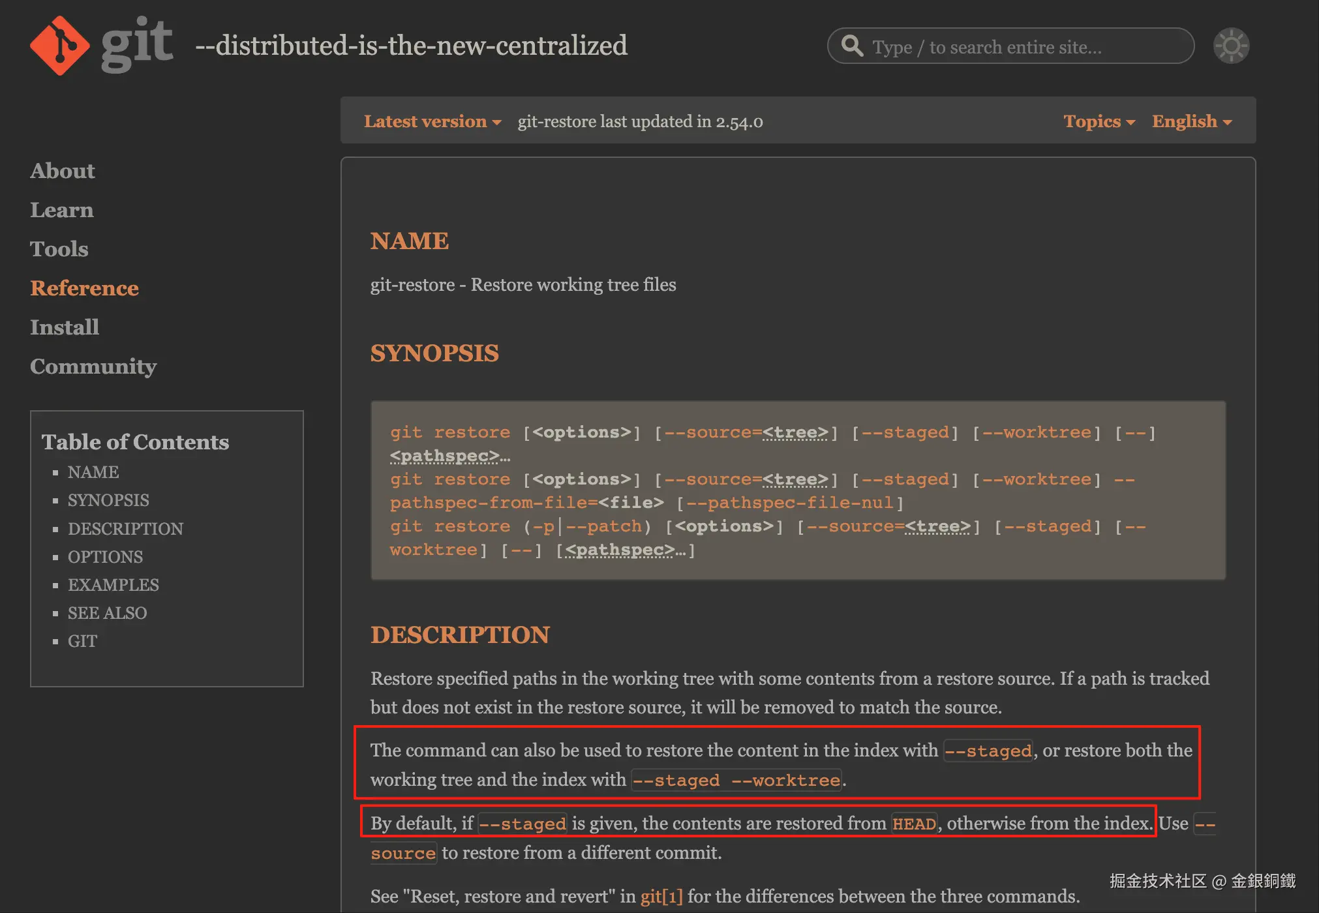The height and width of the screenshot is (913, 1319).
Task: Expand the Latest version dropdown
Action: 432,121
